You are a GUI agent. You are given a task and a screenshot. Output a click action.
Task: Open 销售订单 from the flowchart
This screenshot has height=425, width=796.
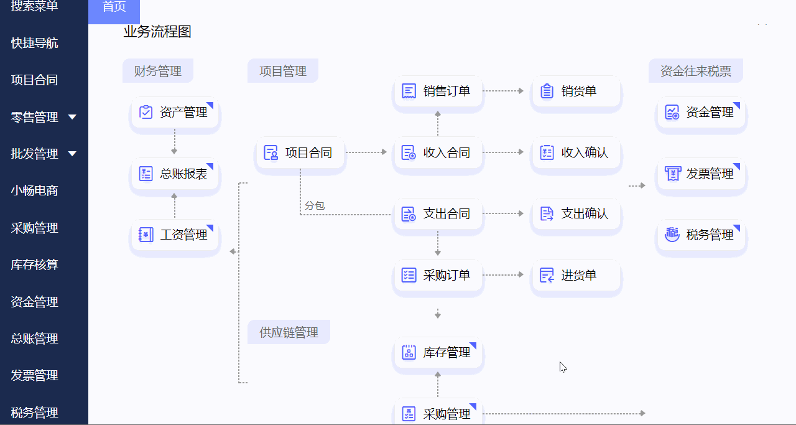coord(409,90)
